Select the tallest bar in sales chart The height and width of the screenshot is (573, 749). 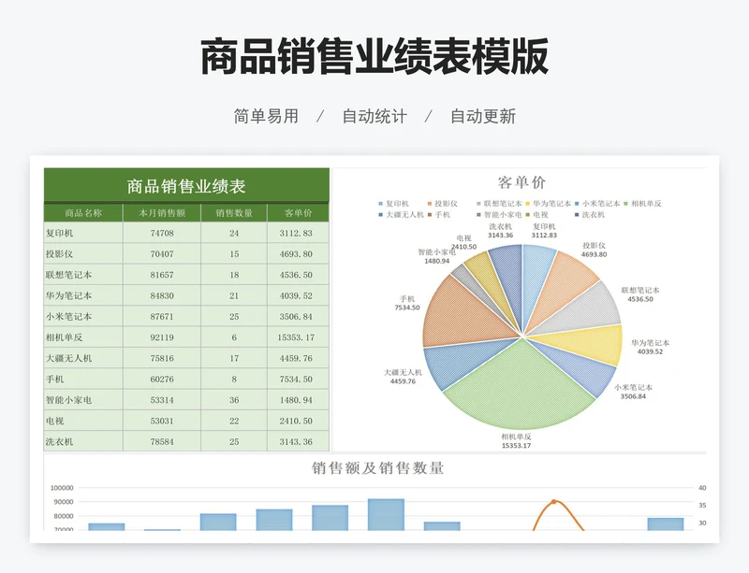pos(386,514)
